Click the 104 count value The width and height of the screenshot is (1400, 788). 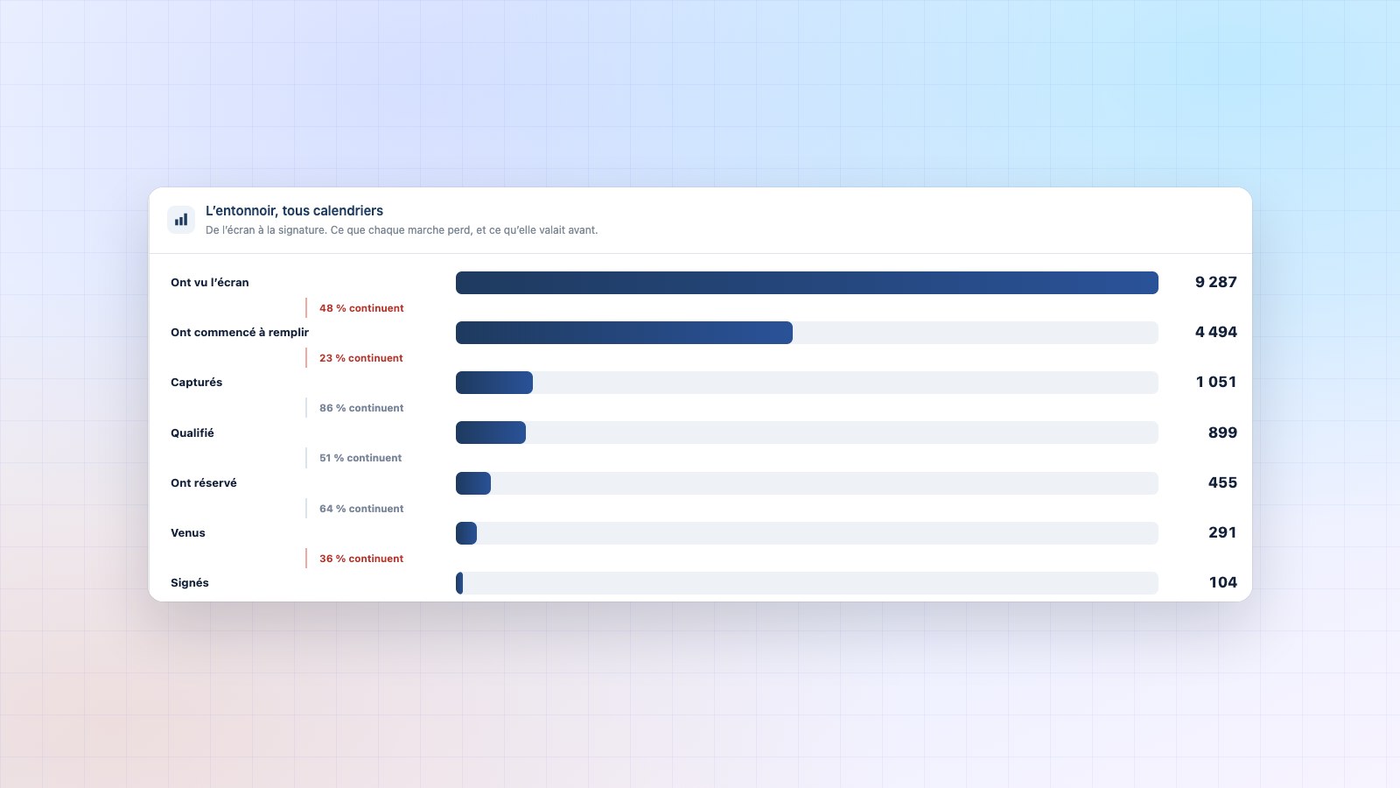[x=1223, y=582]
